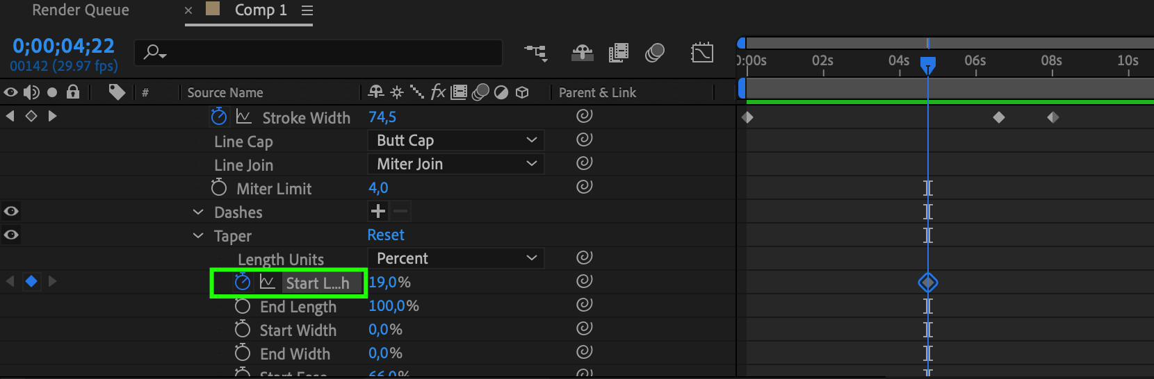1154x379 pixels.
Task: Open the Line Cap dropdown
Action: pos(455,140)
